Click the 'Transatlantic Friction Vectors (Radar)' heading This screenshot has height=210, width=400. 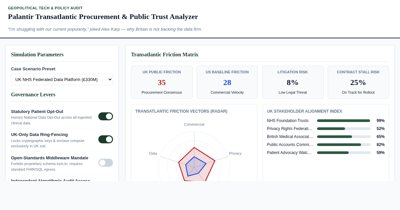pyautogui.click(x=181, y=111)
